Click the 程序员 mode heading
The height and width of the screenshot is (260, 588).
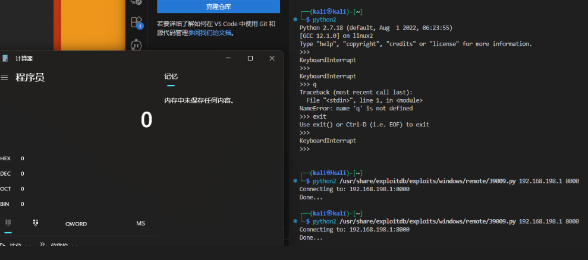tap(30, 78)
